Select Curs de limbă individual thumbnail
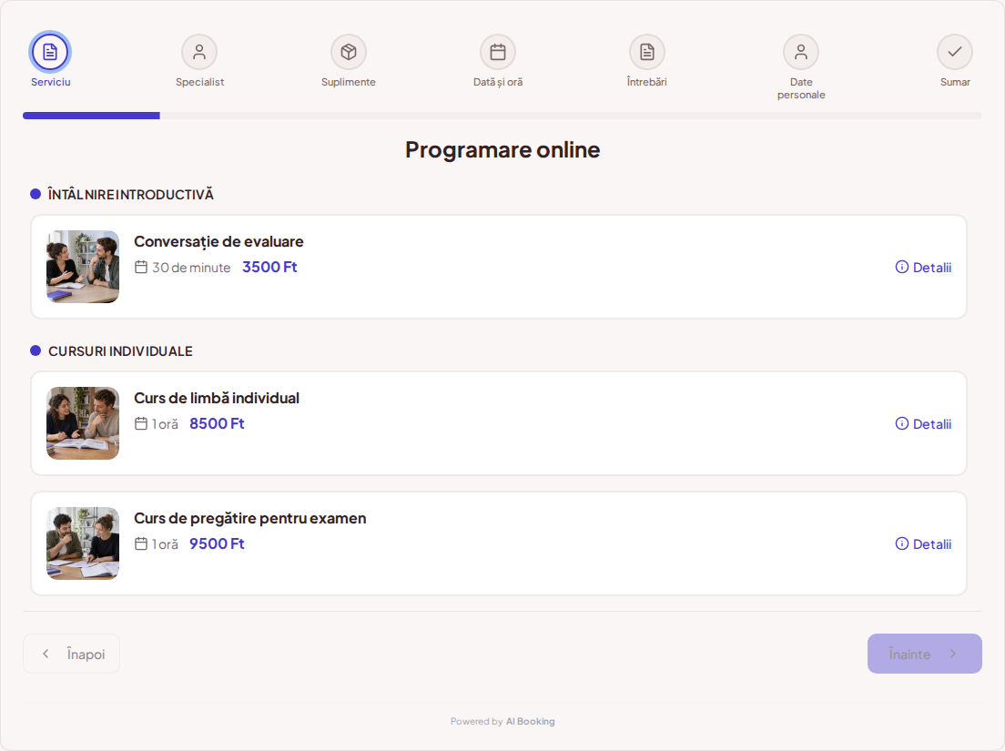 [83, 423]
